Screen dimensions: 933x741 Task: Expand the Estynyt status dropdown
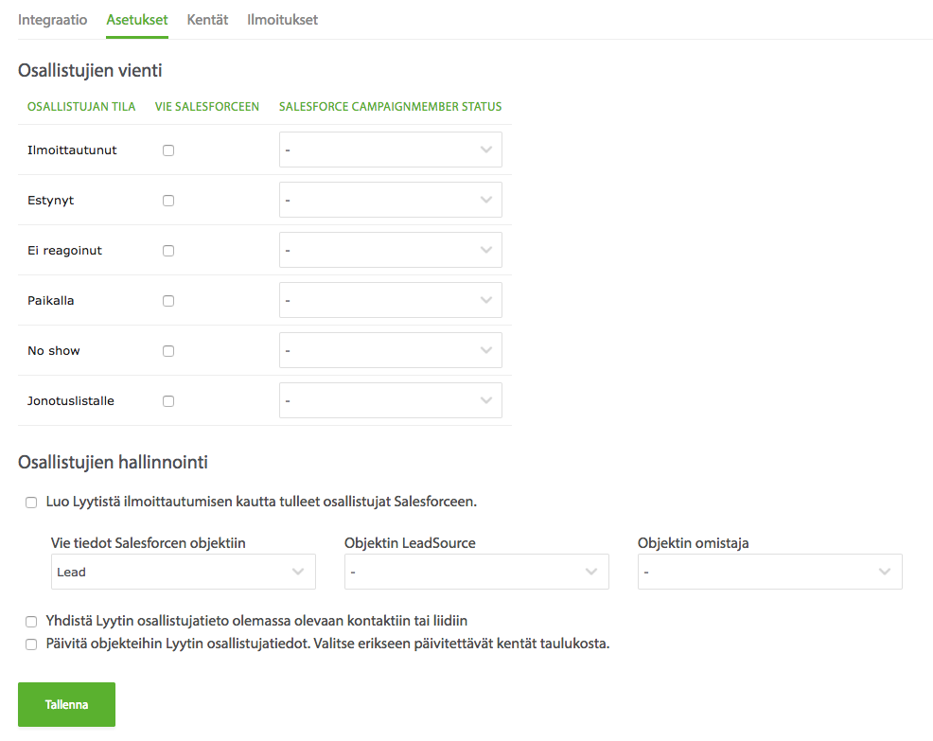coord(391,200)
